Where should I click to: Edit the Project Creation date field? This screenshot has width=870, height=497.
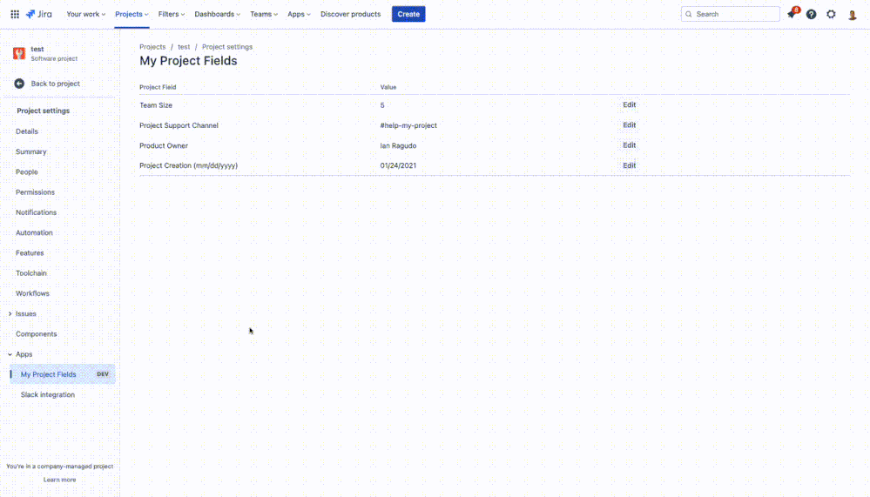629,166
